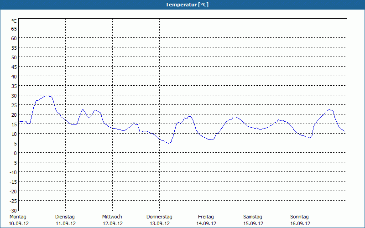The width and height of the screenshot is (365, 228).
Task: Click the 65 axis value
Action: pos(14,29)
